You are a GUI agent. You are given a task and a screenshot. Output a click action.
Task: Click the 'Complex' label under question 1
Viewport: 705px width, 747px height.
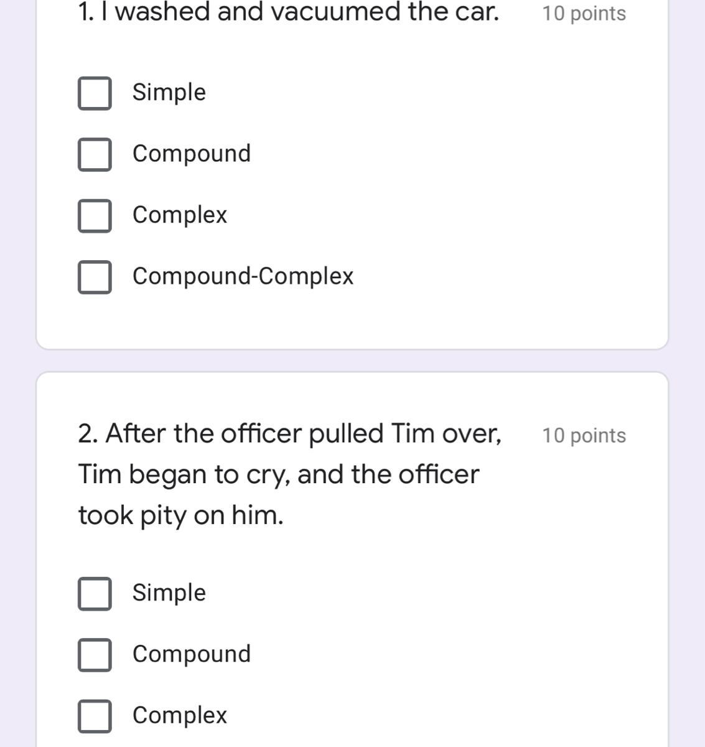click(x=180, y=215)
